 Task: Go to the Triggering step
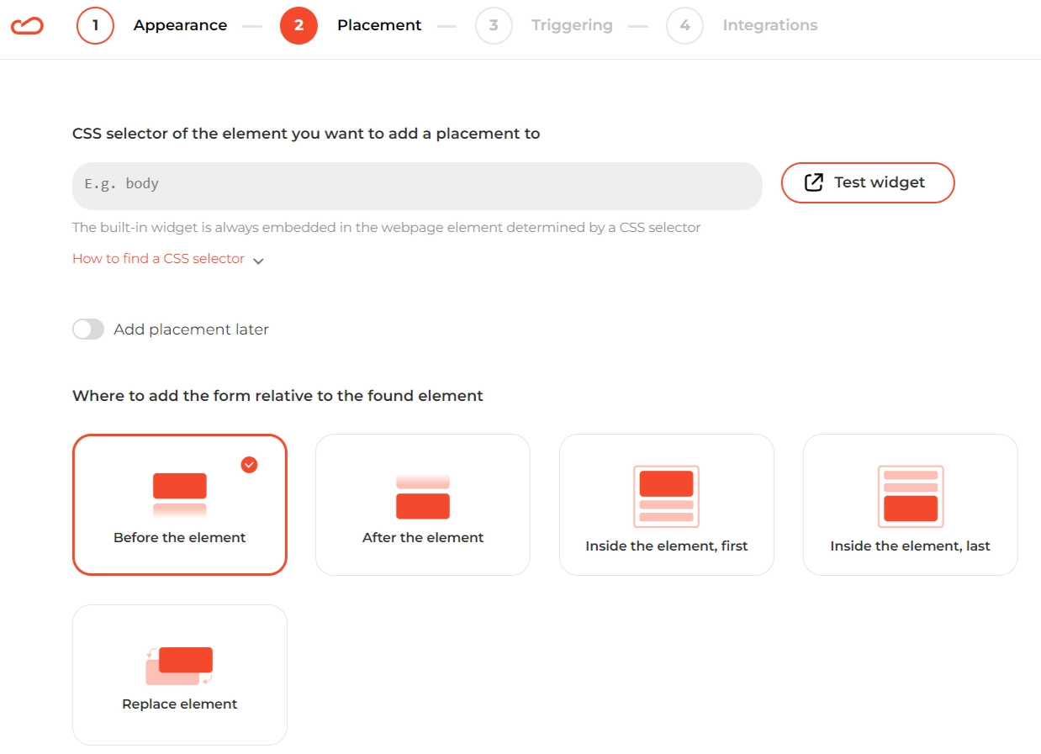[572, 25]
